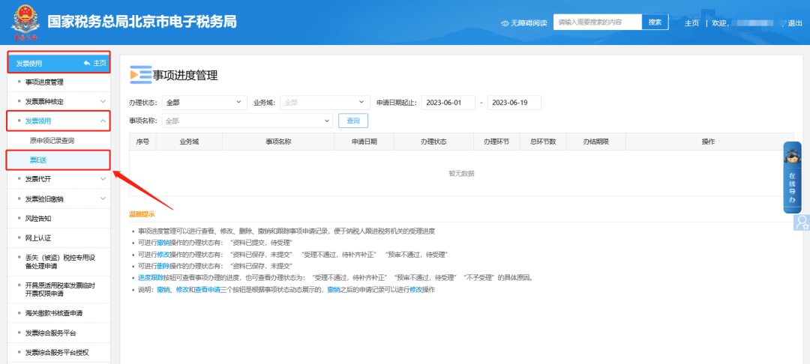Collapse the 发票领用 sidebar section
The image size is (810, 364).
click(x=103, y=121)
